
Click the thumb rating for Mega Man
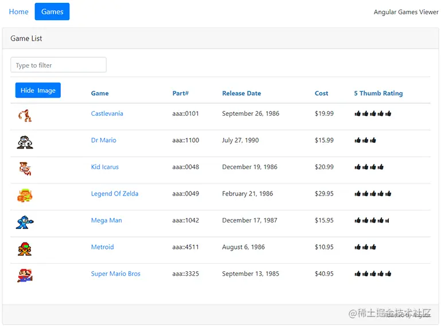click(x=372, y=220)
